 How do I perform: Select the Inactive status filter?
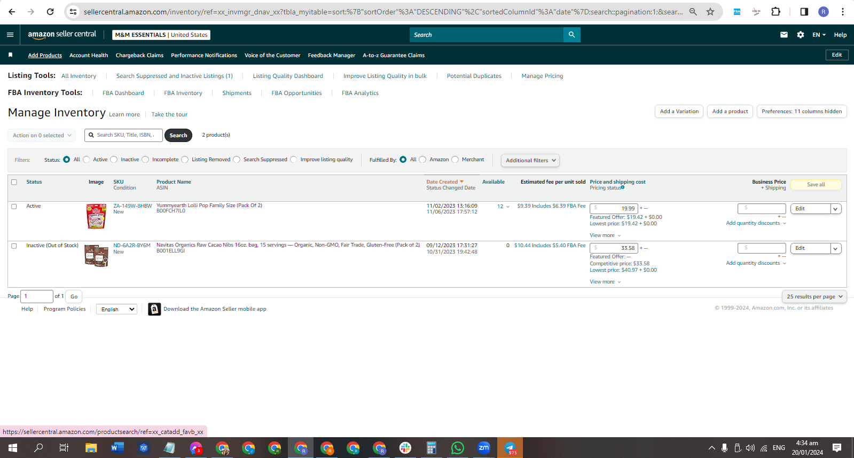coord(114,160)
